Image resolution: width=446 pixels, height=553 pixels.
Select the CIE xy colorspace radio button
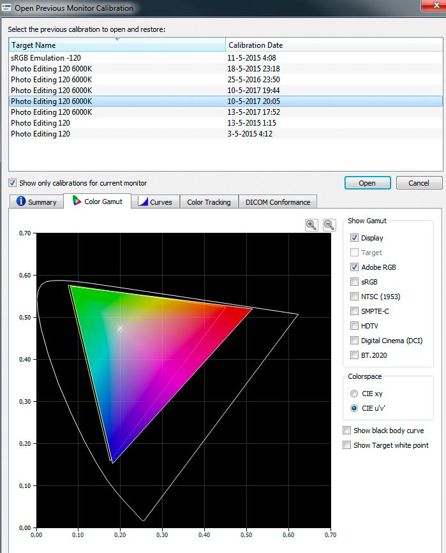pyautogui.click(x=354, y=394)
